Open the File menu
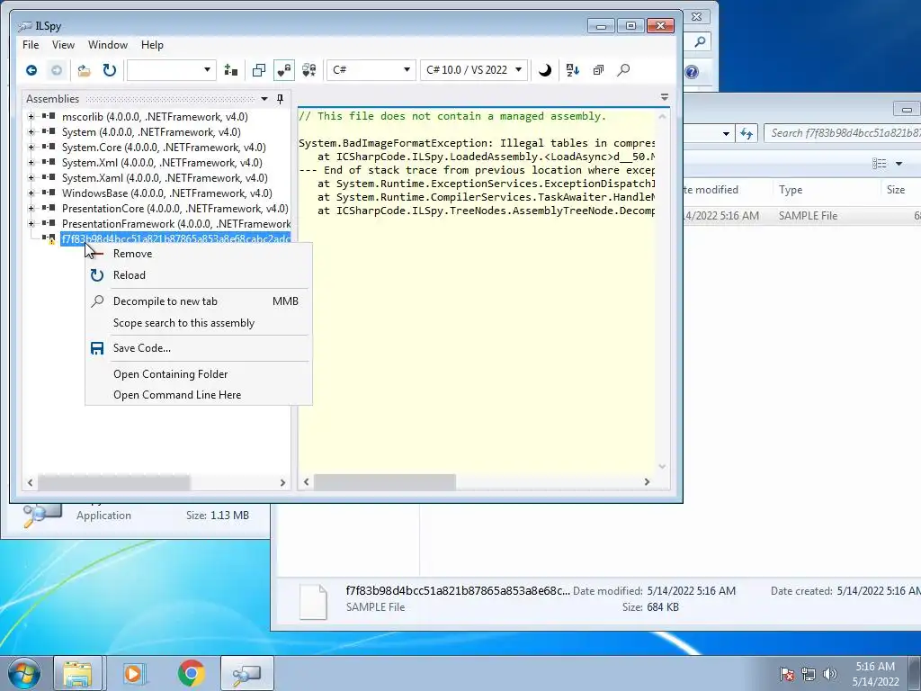Viewport: 921px width, 691px height. point(31,45)
